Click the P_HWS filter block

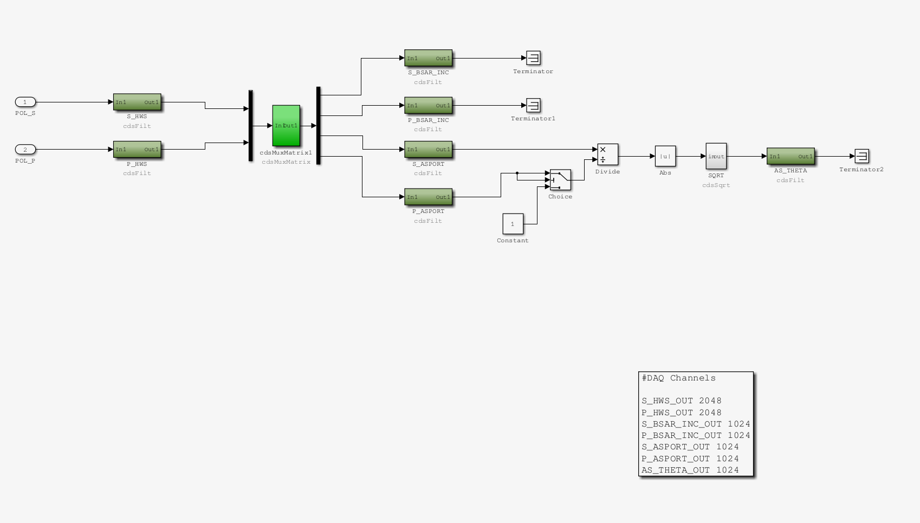tap(137, 149)
